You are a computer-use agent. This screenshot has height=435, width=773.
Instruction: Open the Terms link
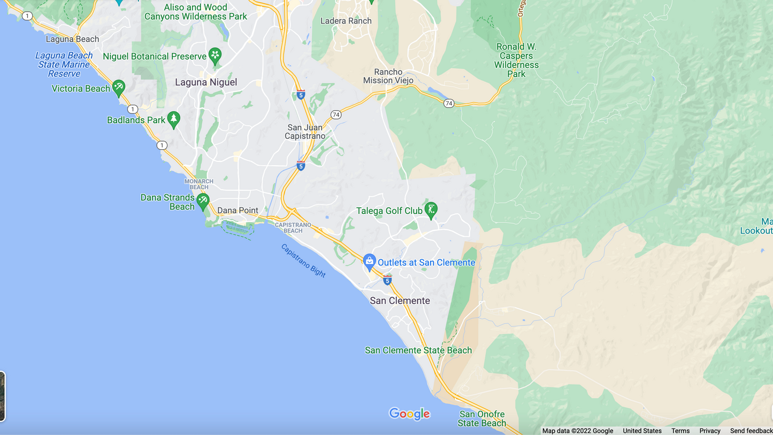(x=680, y=431)
